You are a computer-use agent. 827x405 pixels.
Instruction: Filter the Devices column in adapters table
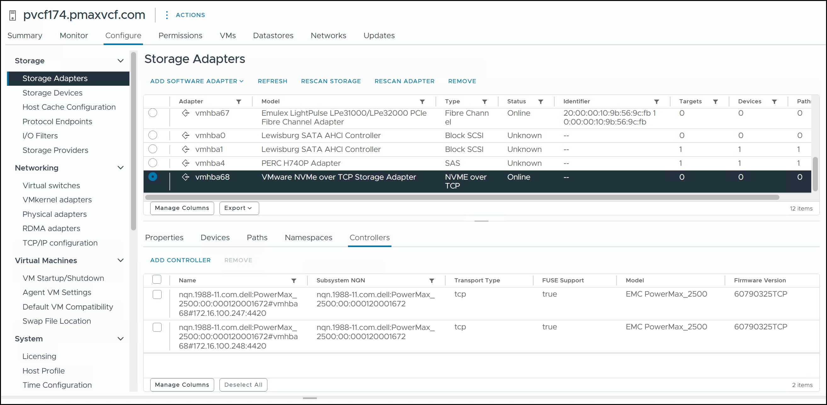(774, 101)
